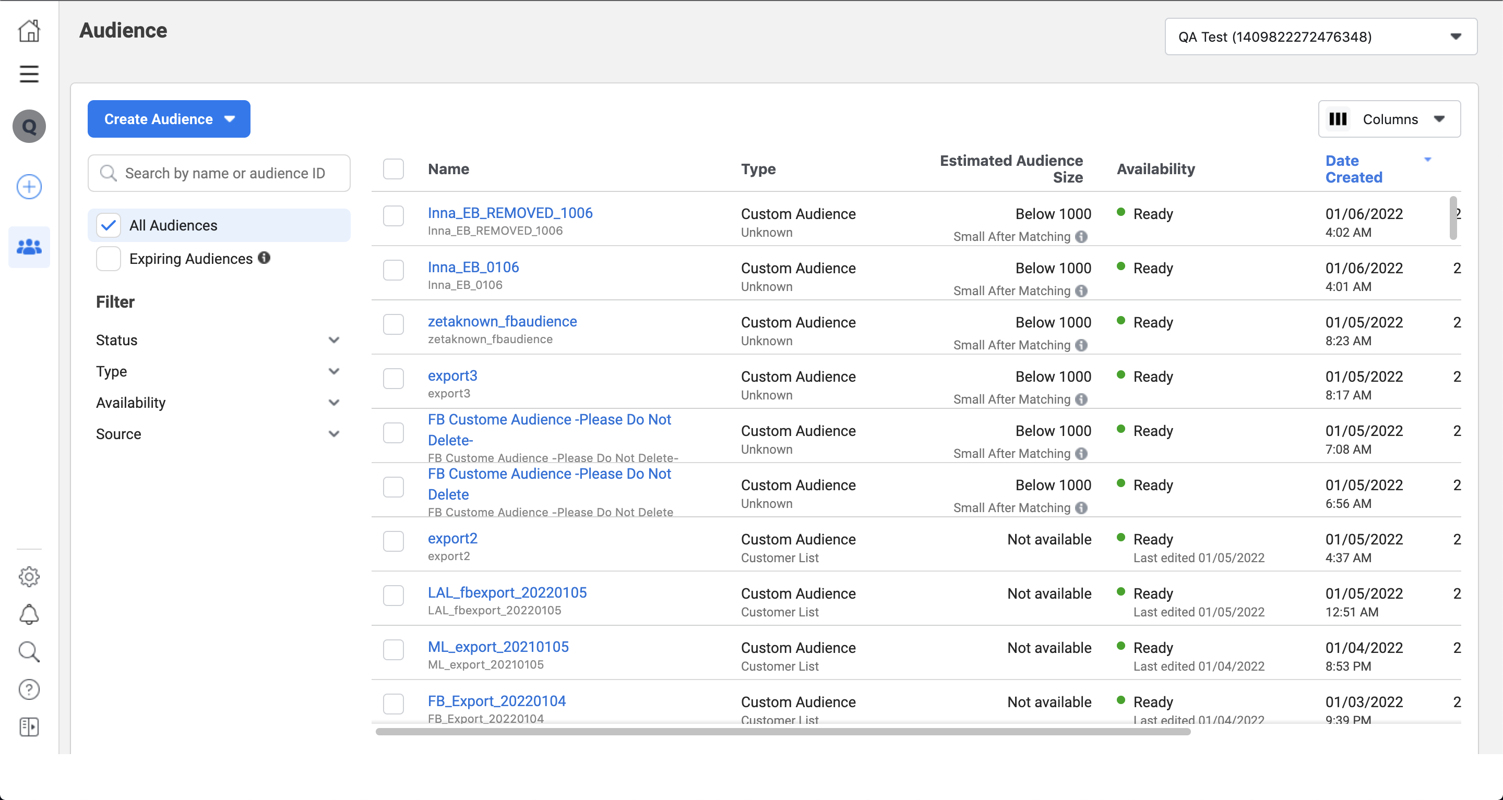
Task: Click the sidebar search magnifier icon
Action: pyautogui.click(x=29, y=651)
